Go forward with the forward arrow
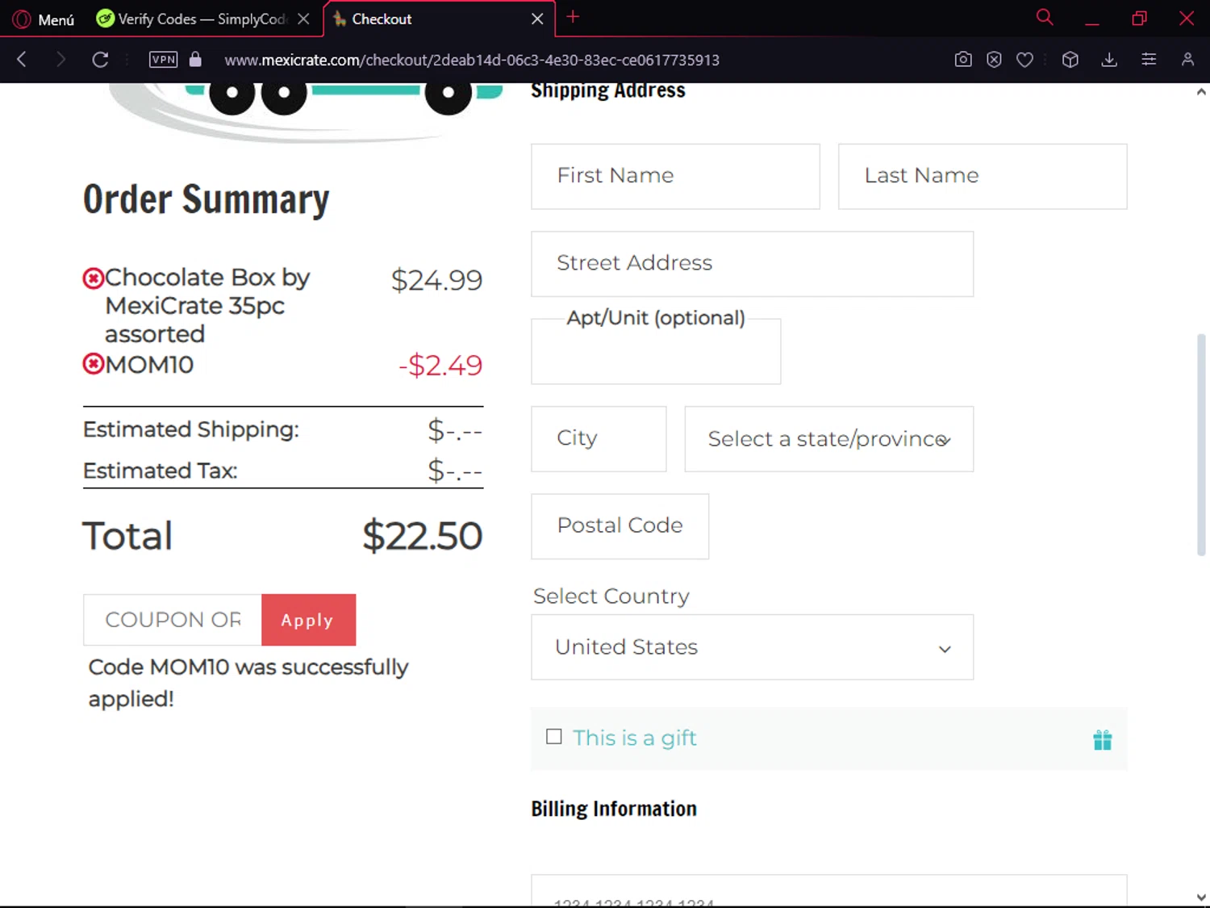 (60, 59)
